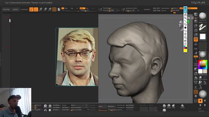Select the Scale transform icon
Viewport: 209px width, 117px height.
[45, 9]
